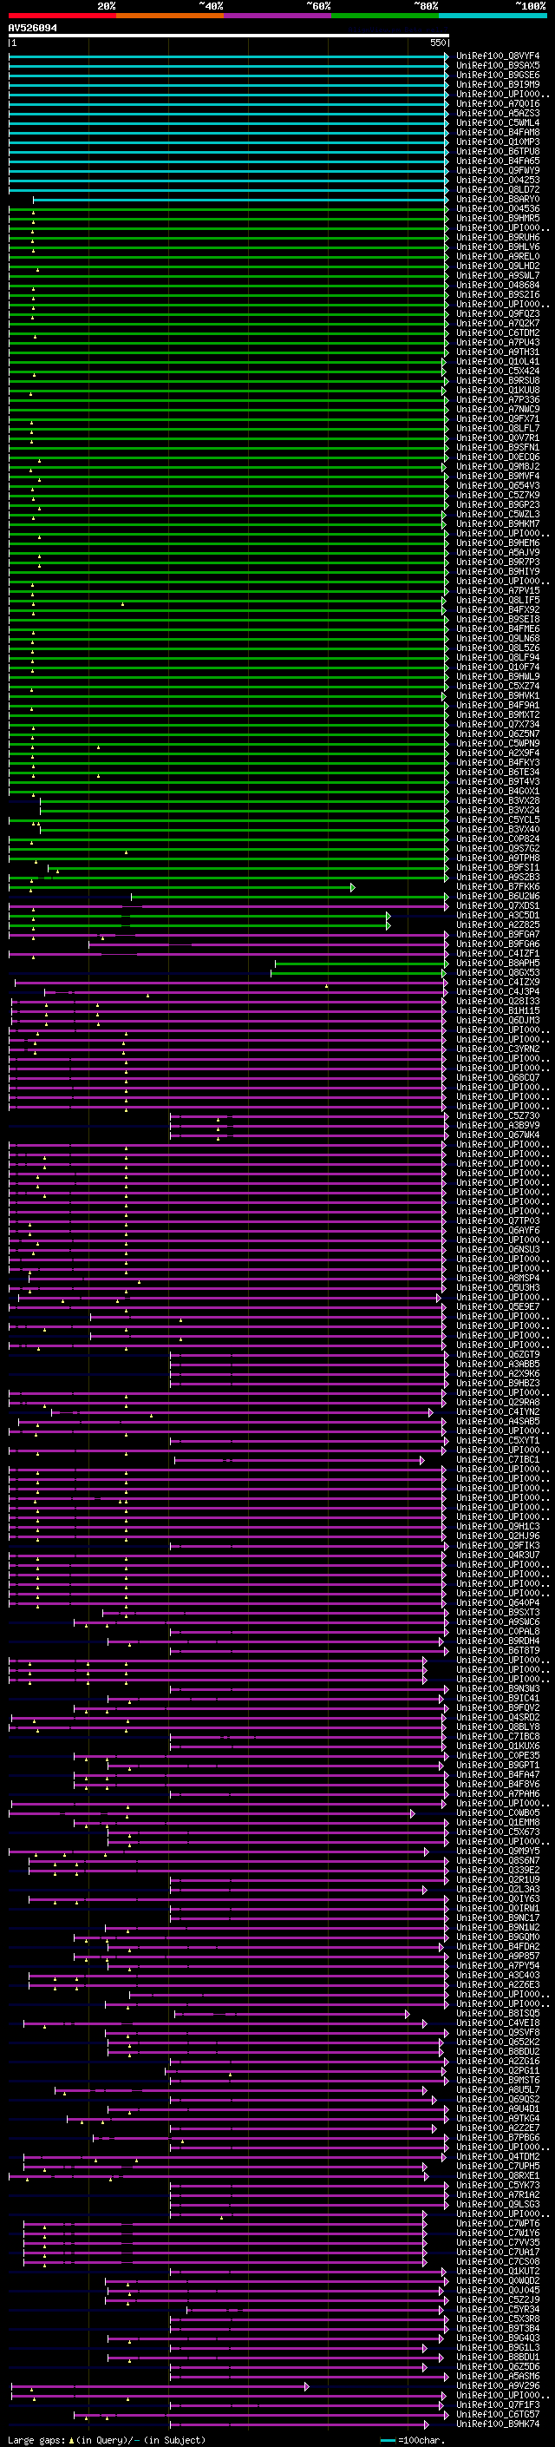Click hit label UniRef100_O48684
The height and width of the screenshot is (2447, 555).
point(498,285)
